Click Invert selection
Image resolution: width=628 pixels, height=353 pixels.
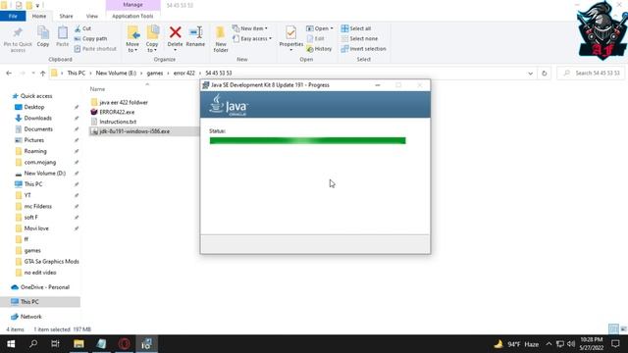click(364, 48)
